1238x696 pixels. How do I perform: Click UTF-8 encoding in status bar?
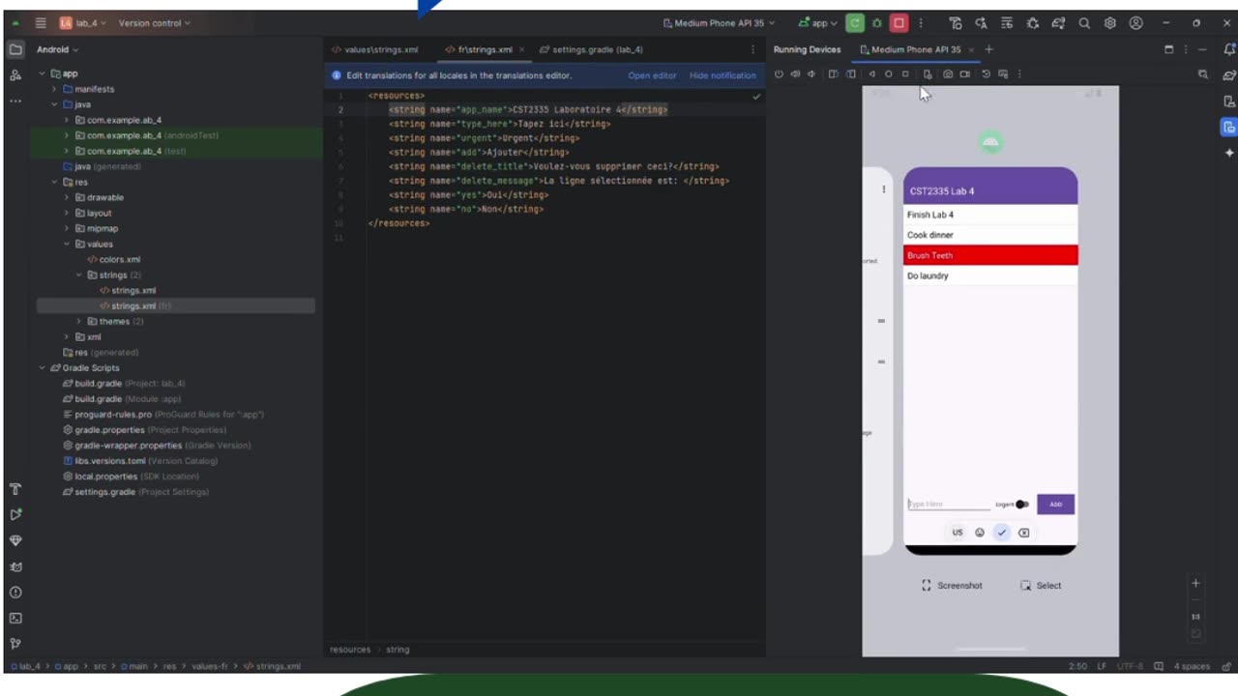(1132, 666)
